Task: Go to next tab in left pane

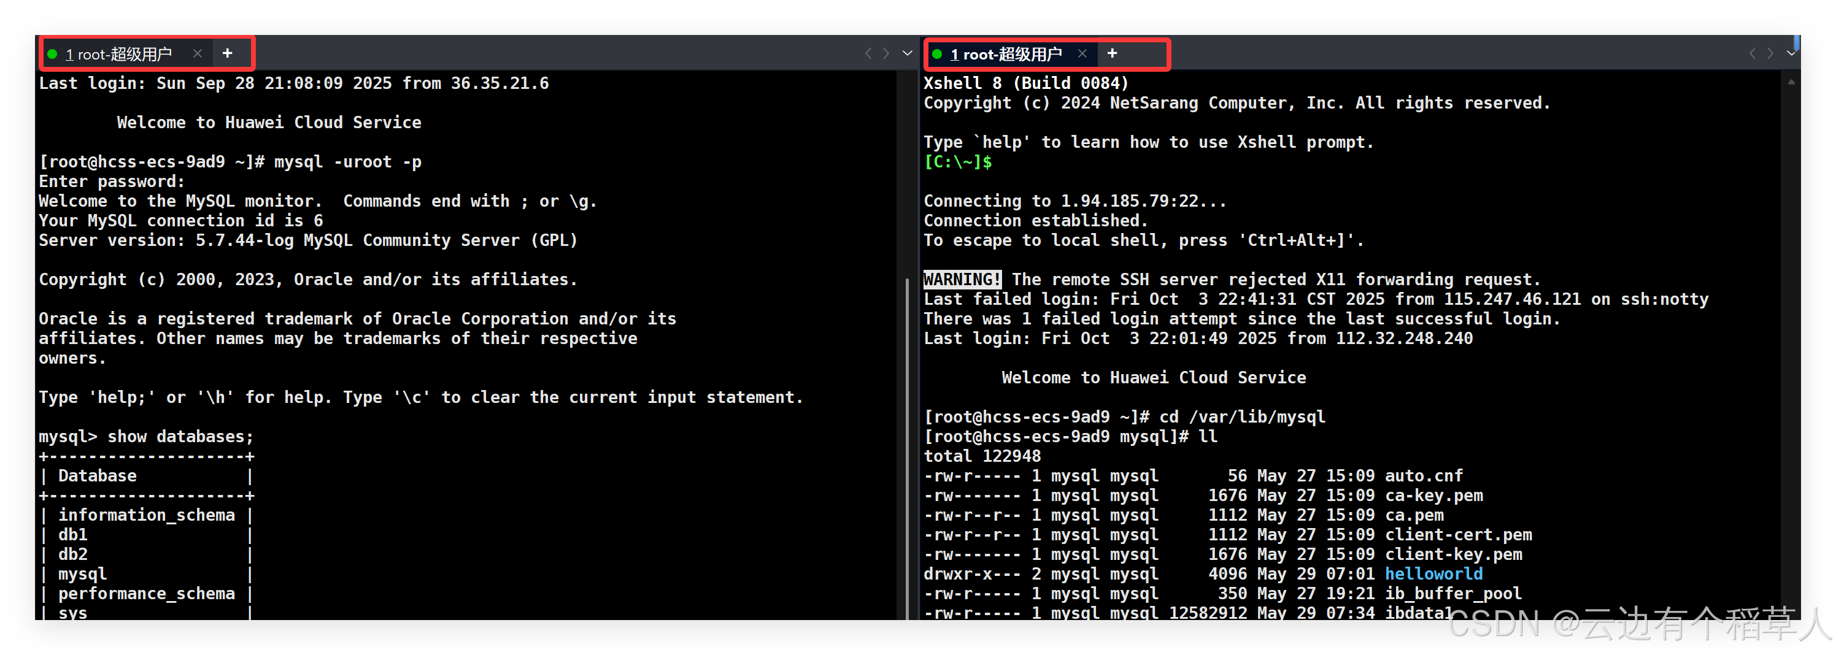Action: tap(886, 53)
